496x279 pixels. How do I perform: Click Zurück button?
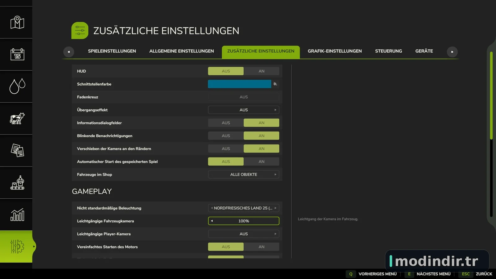484,274
